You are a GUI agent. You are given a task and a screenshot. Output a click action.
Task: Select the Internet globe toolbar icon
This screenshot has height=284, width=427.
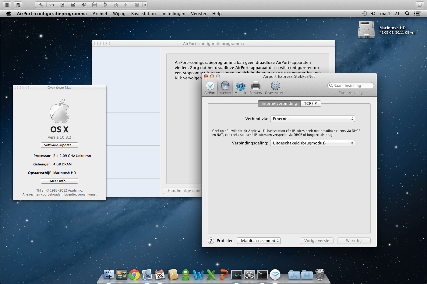[x=225, y=86]
